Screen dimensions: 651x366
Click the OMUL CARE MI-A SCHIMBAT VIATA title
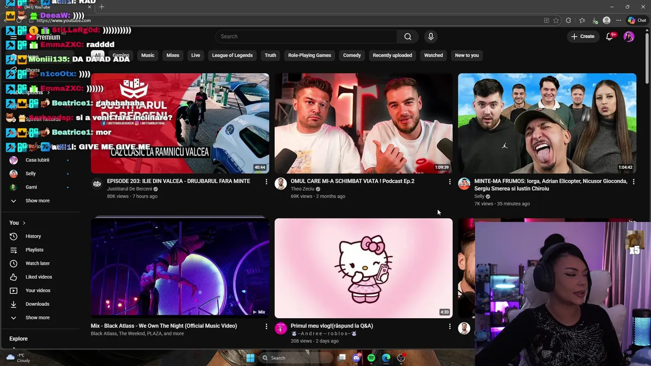click(x=352, y=181)
